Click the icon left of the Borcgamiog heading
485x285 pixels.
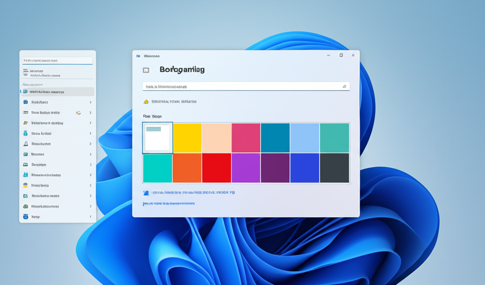tap(146, 70)
